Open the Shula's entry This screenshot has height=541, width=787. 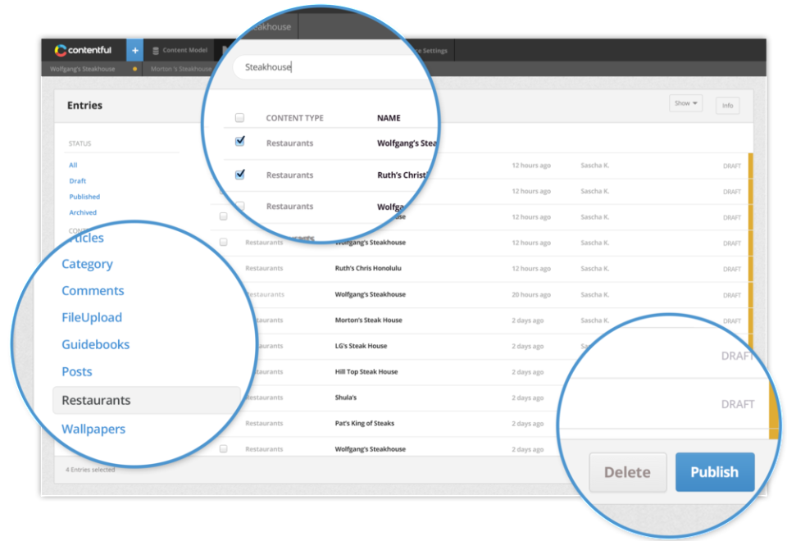point(346,397)
